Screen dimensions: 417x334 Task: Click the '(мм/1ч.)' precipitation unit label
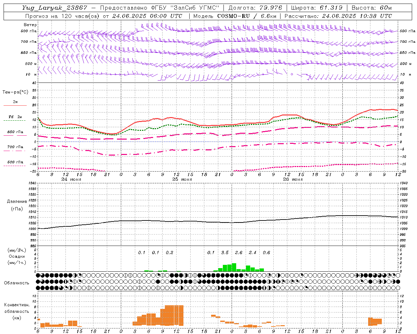click(17, 263)
